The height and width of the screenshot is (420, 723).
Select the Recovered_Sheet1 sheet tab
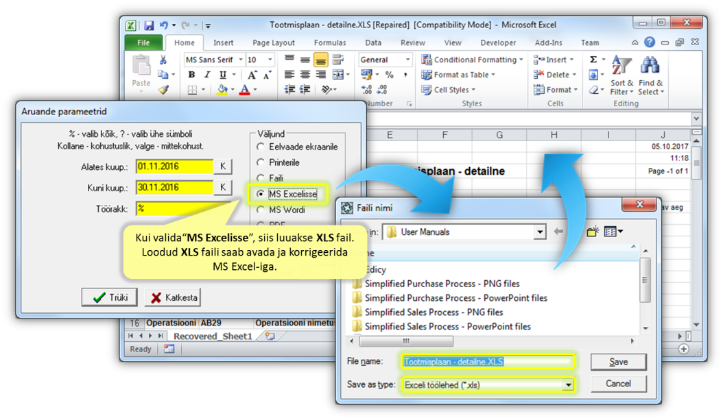(x=213, y=336)
